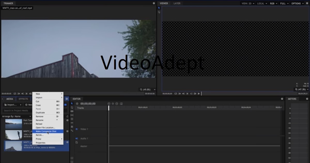Choose Open File Location in the context menu
Image resolution: width=310 pixels, height=163 pixels.
pos(48,128)
